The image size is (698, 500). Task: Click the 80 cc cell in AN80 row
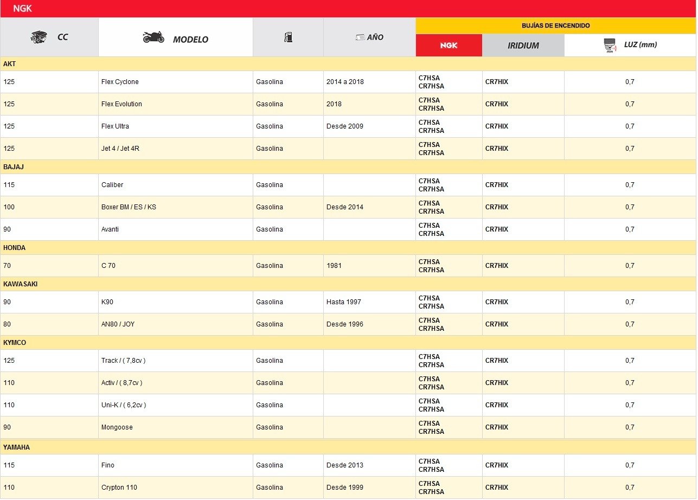tap(49, 324)
